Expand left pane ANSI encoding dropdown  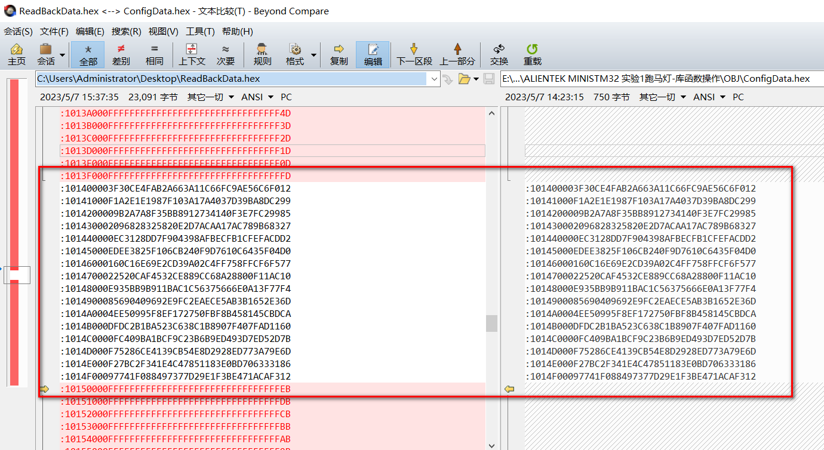click(257, 97)
